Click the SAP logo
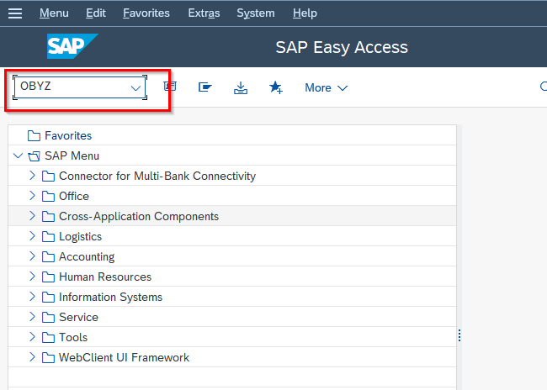Screen dimensions: 547x390 tap(72, 46)
